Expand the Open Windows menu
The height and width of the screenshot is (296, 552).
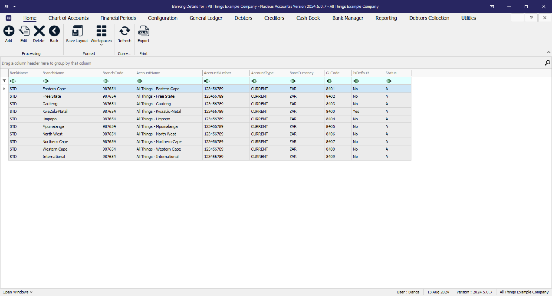pyautogui.click(x=18, y=292)
